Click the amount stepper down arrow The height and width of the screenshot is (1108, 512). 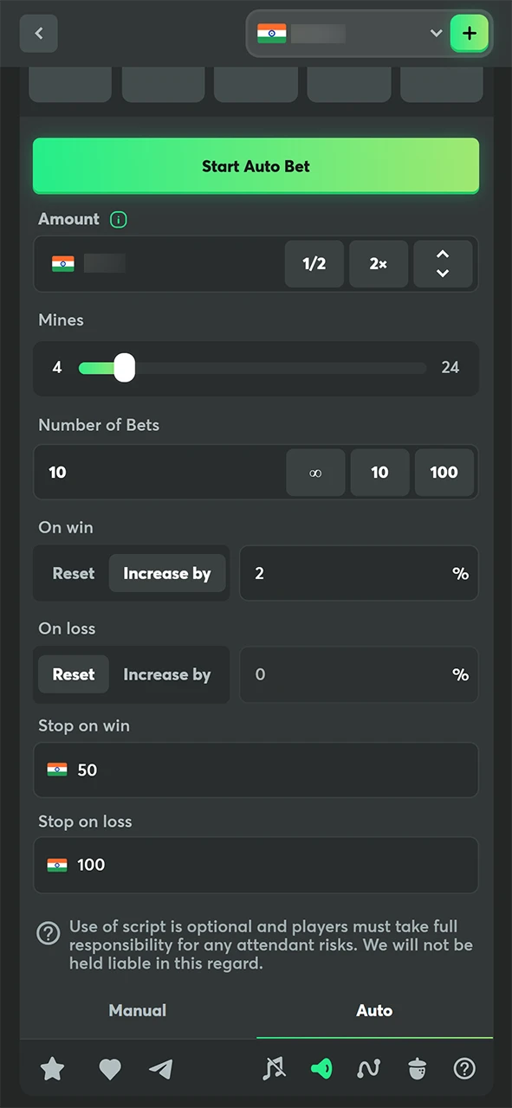pyautogui.click(x=443, y=274)
